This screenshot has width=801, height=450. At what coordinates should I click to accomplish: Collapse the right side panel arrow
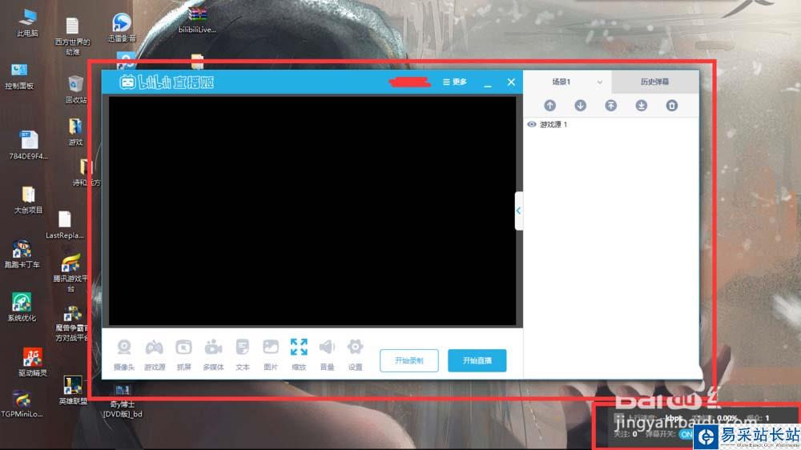tap(518, 211)
